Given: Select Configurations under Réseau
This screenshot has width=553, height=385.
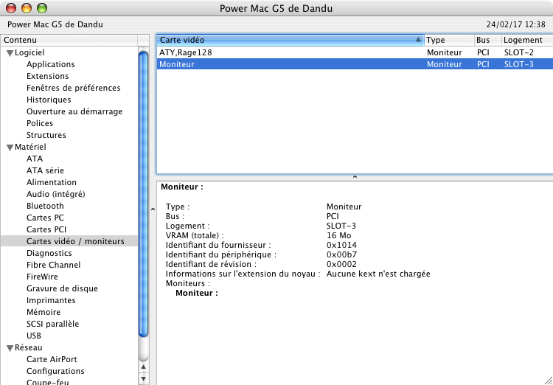Looking at the screenshot, I should pos(55,371).
